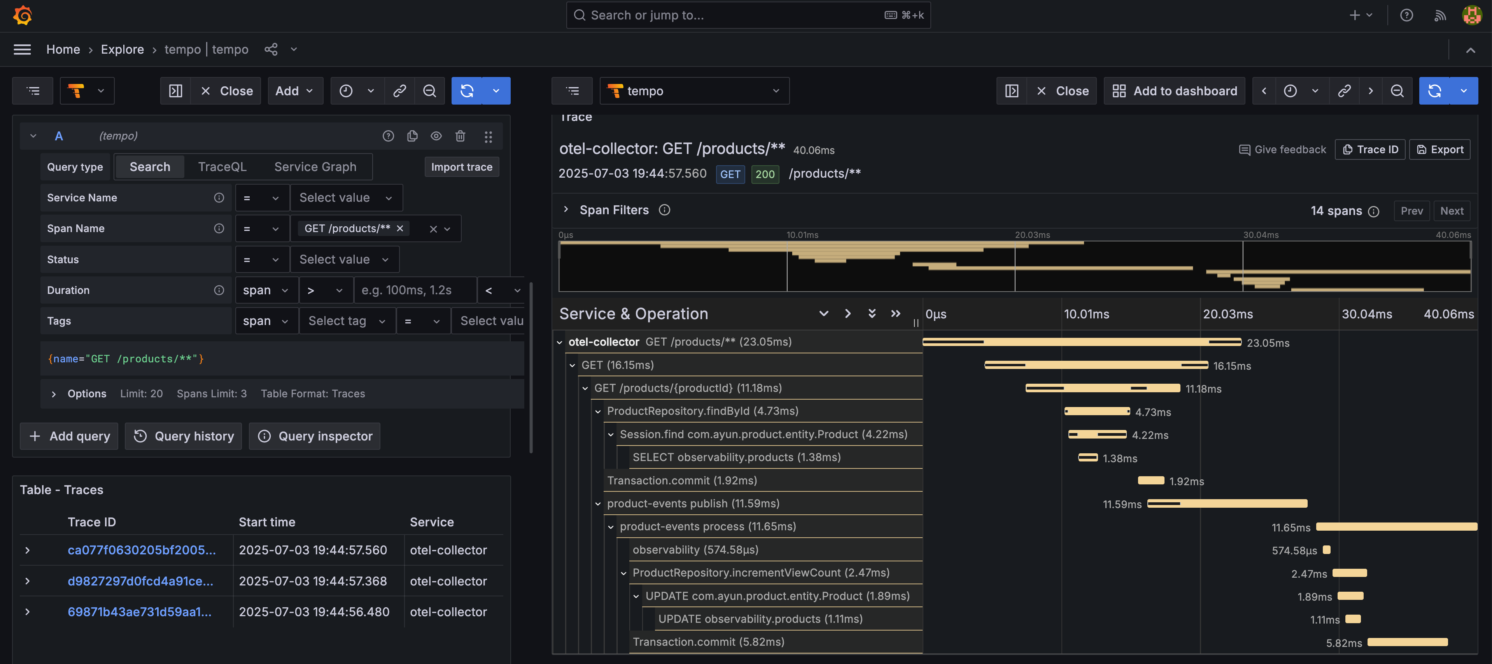Remove the GET /products/** span name chip
1492x664 pixels.
[x=400, y=229]
